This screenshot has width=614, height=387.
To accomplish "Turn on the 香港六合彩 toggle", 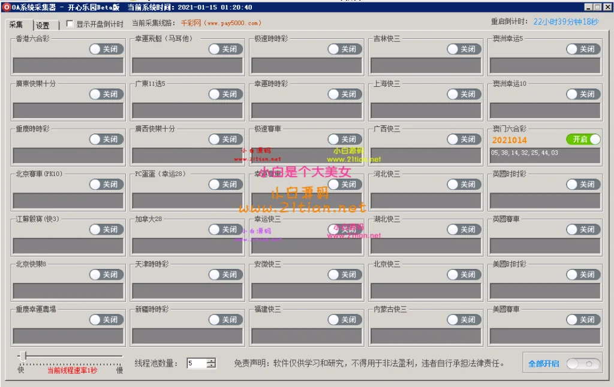I will point(106,49).
